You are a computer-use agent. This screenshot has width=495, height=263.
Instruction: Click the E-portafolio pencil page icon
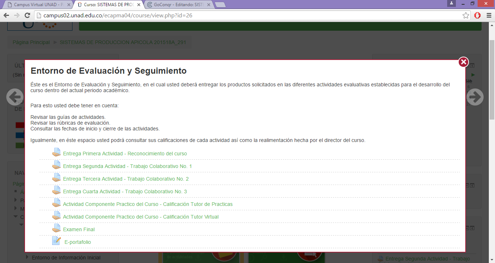56,241
